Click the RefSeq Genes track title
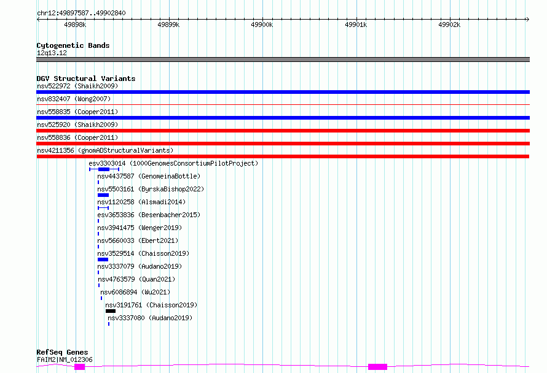The image size is (547, 373). tap(62, 353)
